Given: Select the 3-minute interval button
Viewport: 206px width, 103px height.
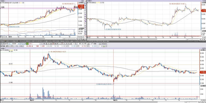Looking at the screenshot, I should click(62, 44).
